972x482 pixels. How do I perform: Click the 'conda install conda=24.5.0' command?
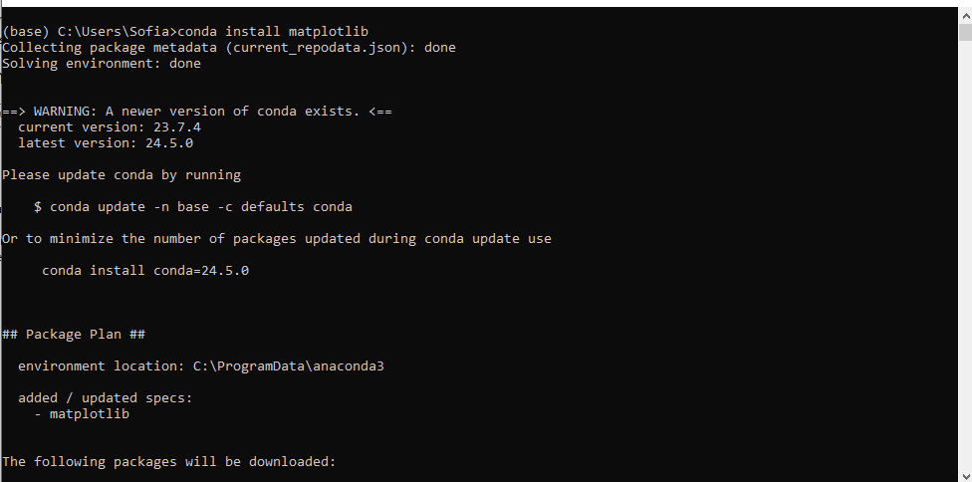tap(145, 271)
